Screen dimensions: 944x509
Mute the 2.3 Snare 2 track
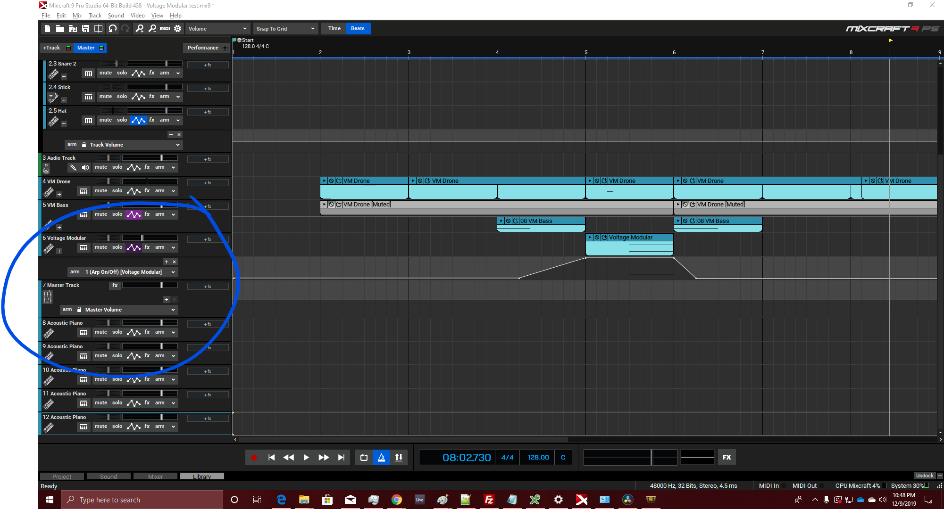pos(106,73)
